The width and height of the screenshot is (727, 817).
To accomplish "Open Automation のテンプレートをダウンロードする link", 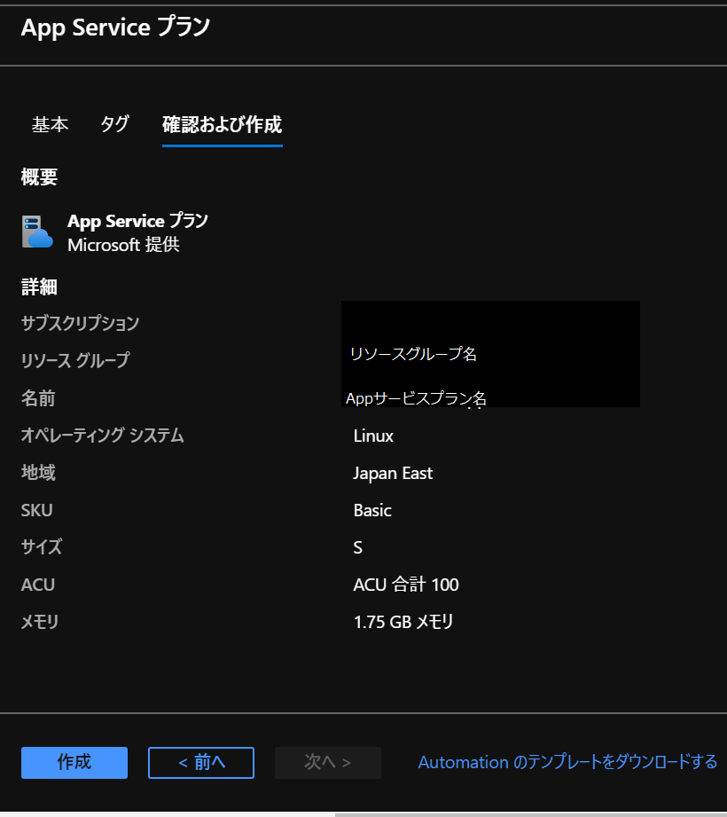I will (x=567, y=762).
